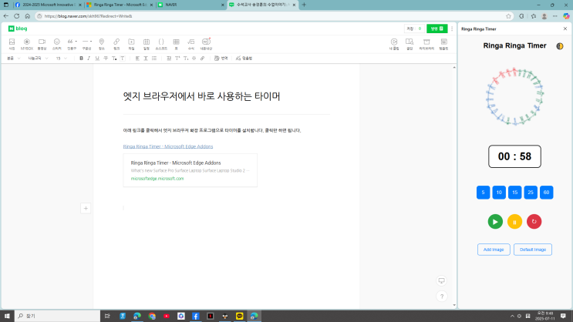573x322 pixels.
Task: Switch to the Ringa Ringa Timer browser tab
Action: tap(116, 5)
